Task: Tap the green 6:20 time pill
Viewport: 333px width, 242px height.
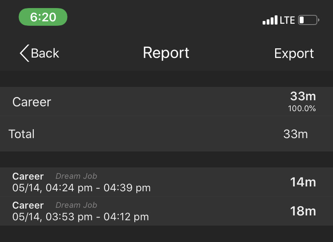Action: click(x=43, y=17)
